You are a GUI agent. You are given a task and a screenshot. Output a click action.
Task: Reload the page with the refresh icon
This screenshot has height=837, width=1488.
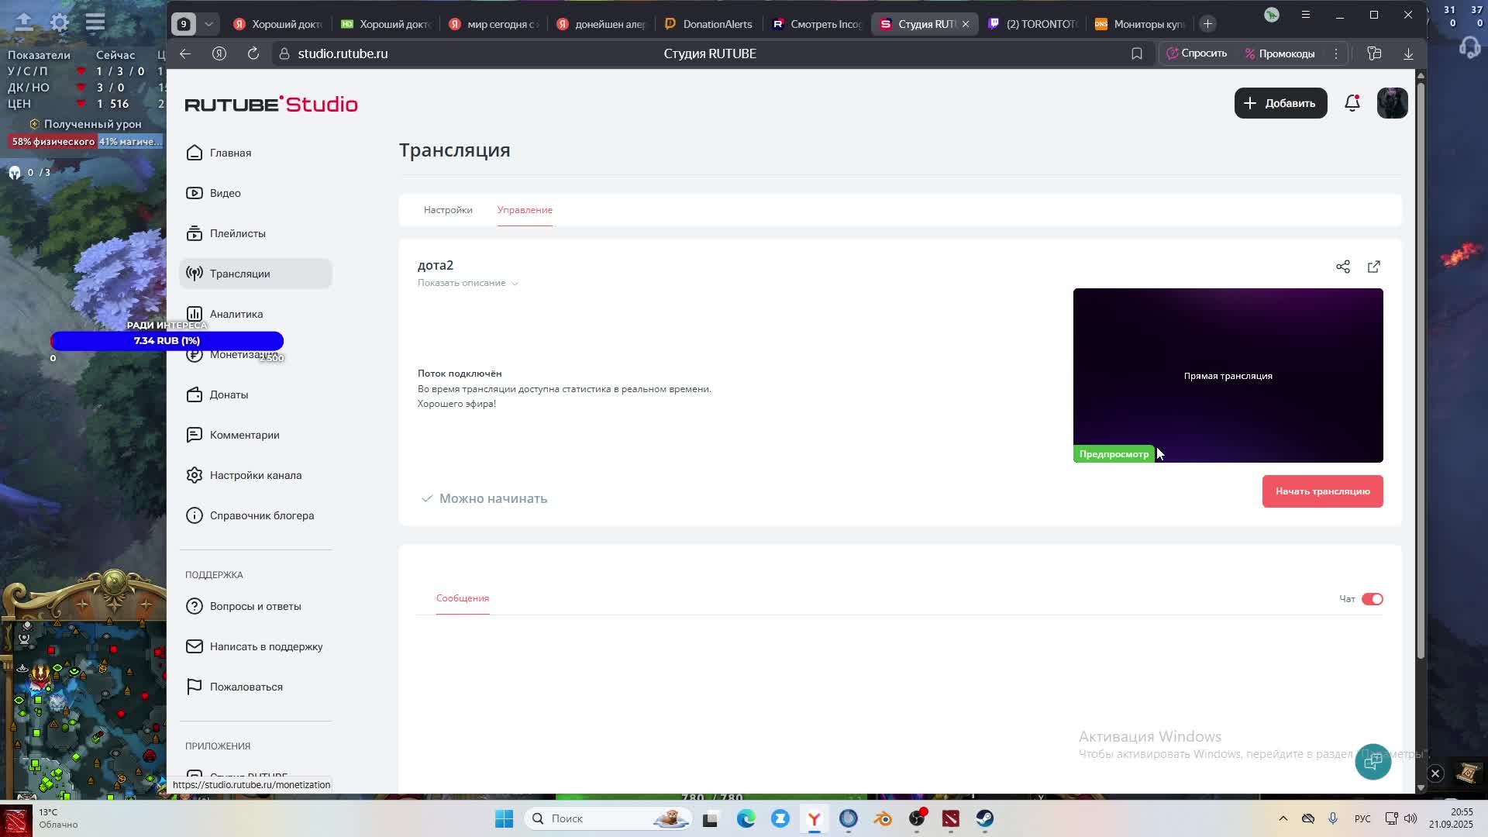click(253, 53)
